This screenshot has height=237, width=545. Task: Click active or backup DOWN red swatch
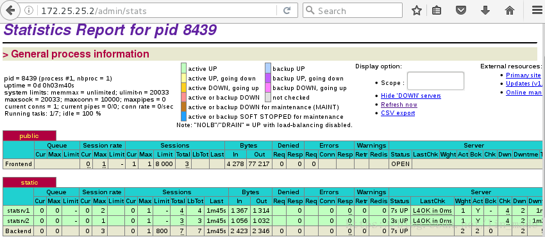183,97
